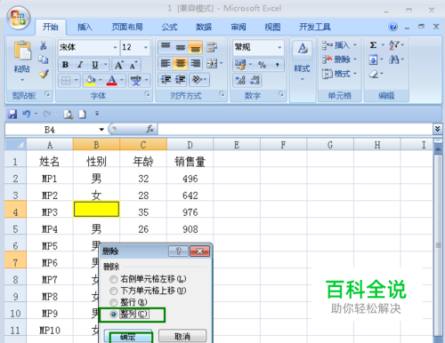Align text left

pyautogui.click(x=166, y=63)
